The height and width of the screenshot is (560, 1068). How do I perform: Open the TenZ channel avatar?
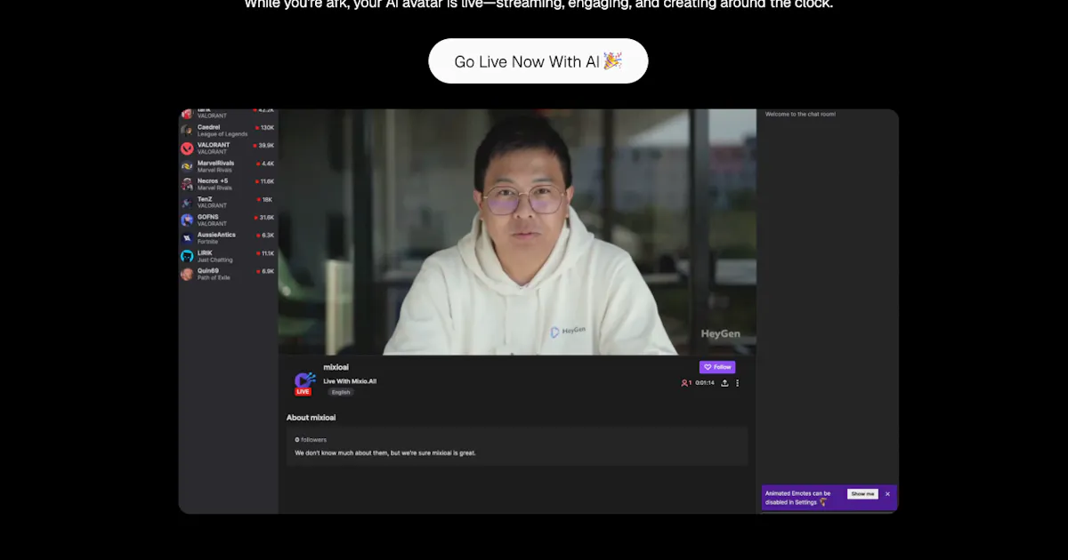pos(187,203)
